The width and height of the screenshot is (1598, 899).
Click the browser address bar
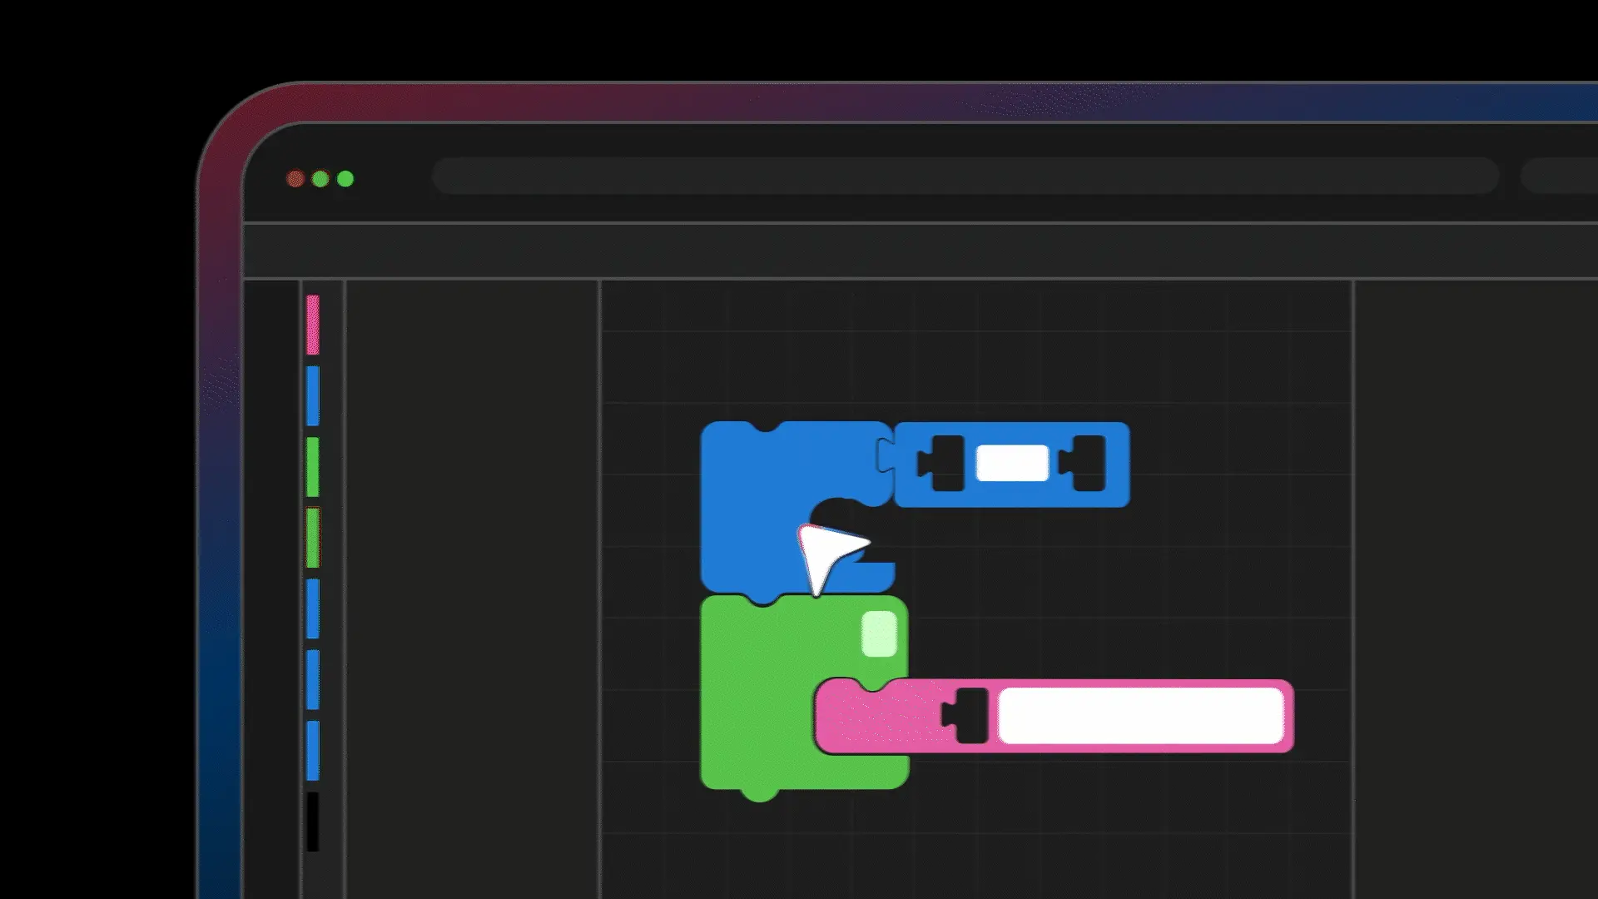coord(965,176)
